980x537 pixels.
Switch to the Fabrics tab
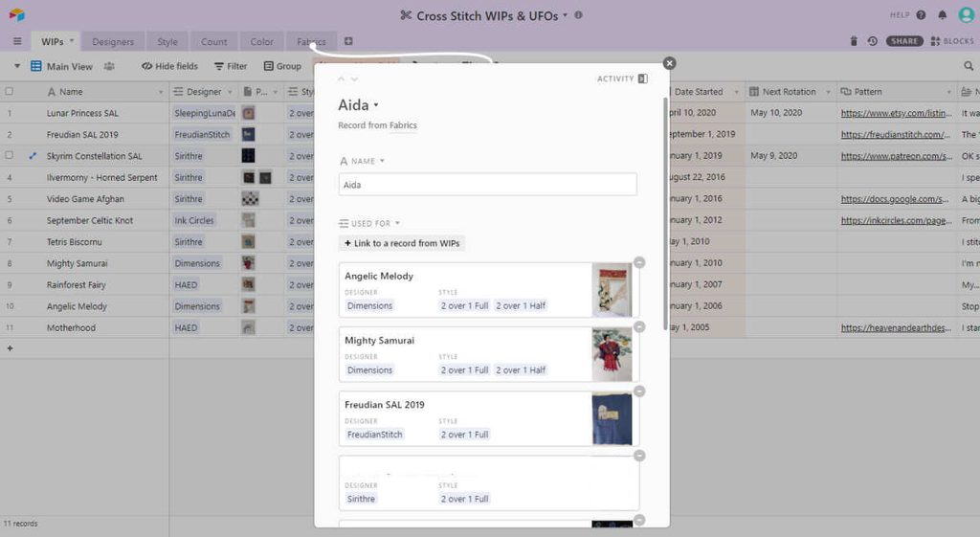point(311,42)
